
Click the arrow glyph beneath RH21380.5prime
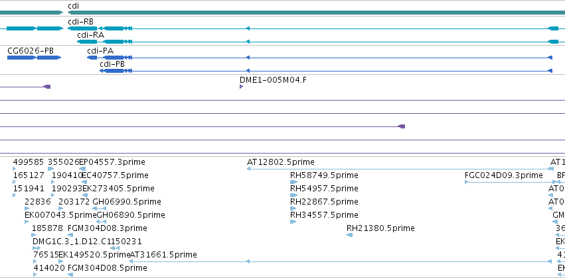pos(349,235)
